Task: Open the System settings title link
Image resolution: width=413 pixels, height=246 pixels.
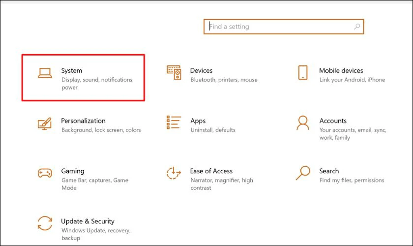Action: click(x=72, y=70)
